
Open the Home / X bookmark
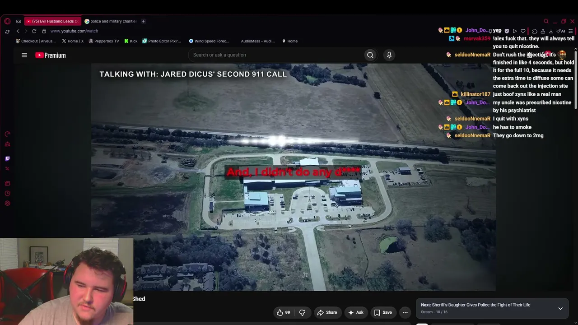tap(73, 41)
